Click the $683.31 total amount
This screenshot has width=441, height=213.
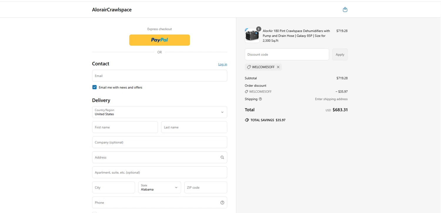pyautogui.click(x=340, y=110)
